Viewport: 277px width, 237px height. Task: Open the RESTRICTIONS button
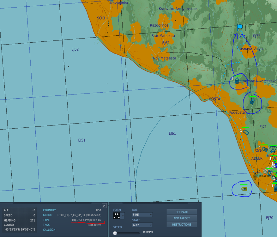point(182,224)
